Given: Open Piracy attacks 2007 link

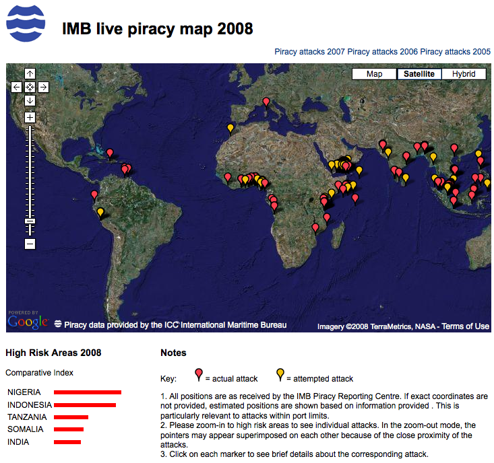Looking at the screenshot, I should [309, 52].
